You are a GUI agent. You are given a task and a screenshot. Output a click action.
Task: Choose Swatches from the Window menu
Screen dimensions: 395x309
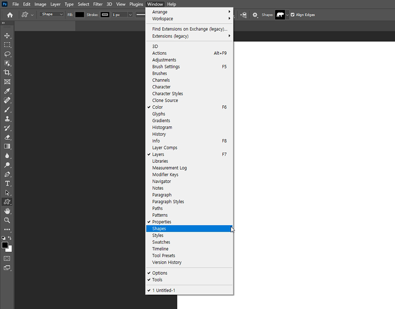click(189, 242)
